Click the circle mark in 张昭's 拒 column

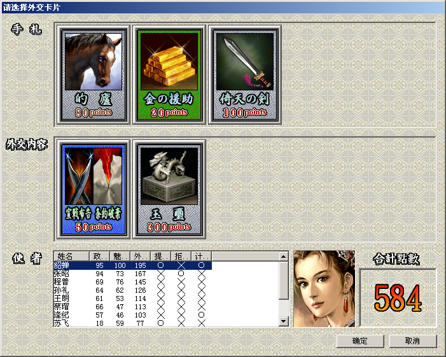pos(181,274)
